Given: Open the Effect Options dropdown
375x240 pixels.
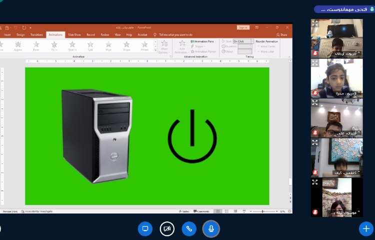Looking at the screenshot, I should [164, 47].
